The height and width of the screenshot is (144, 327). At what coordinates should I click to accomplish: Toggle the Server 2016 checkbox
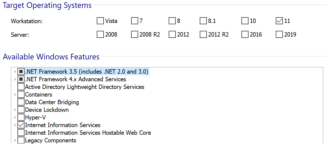tap(245, 34)
